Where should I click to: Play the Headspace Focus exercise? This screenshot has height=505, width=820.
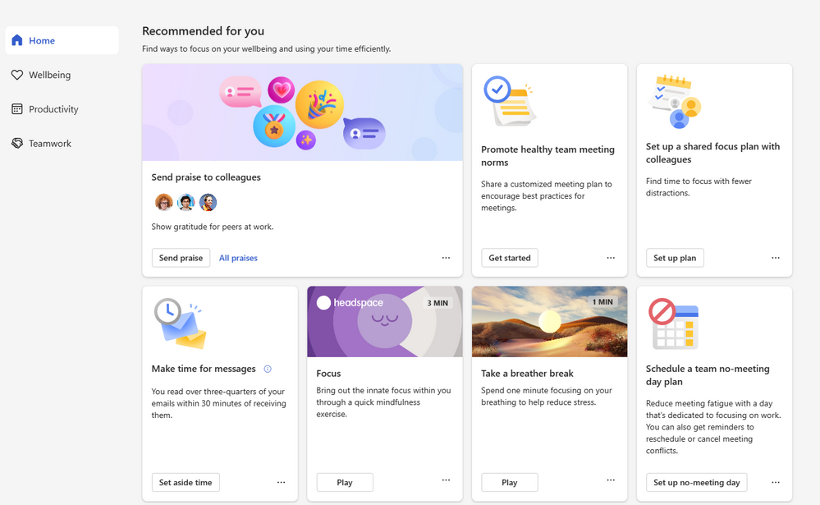[345, 483]
